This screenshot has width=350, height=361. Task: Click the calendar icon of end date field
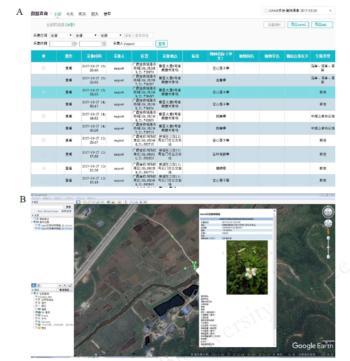(x=103, y=44)
